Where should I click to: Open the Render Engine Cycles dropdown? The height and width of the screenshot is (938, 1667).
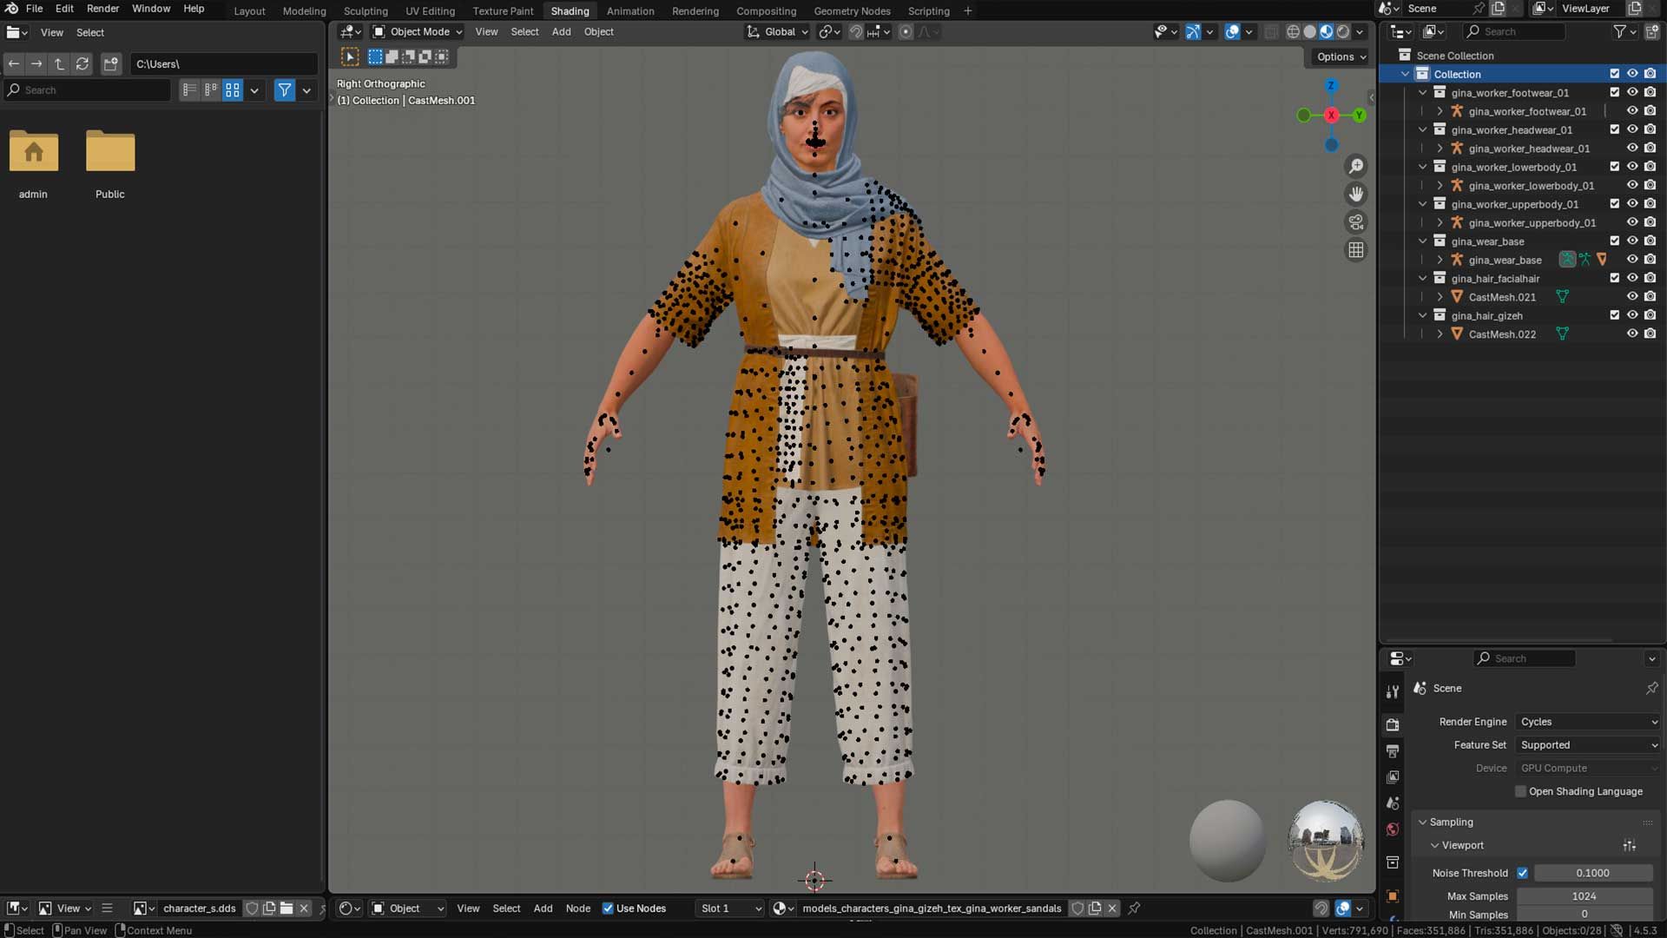(1588, 722)
